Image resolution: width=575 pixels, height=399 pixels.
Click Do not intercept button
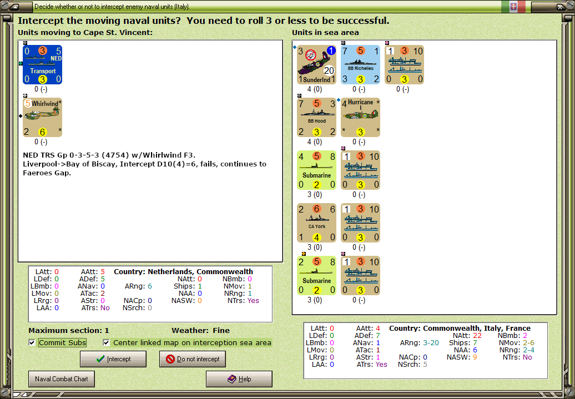click(x=193, y=359)
